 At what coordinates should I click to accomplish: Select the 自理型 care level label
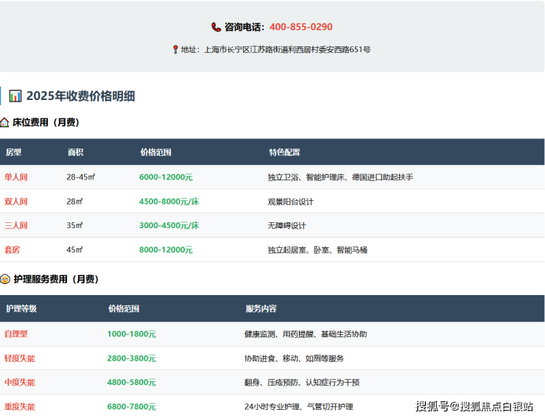pyautogui.click(x=16, y=334)
